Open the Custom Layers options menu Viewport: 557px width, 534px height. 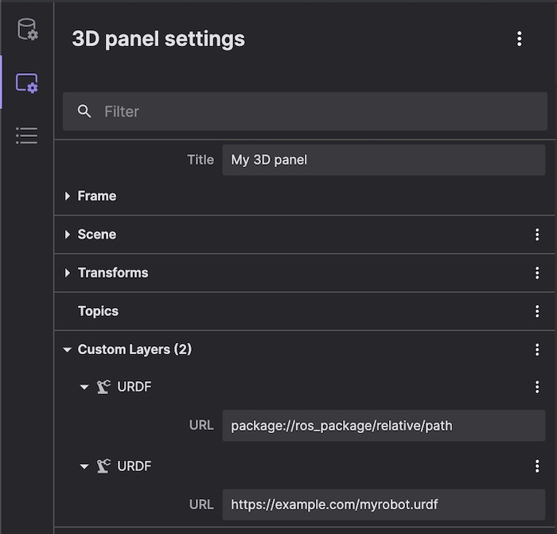click(537, 349)
